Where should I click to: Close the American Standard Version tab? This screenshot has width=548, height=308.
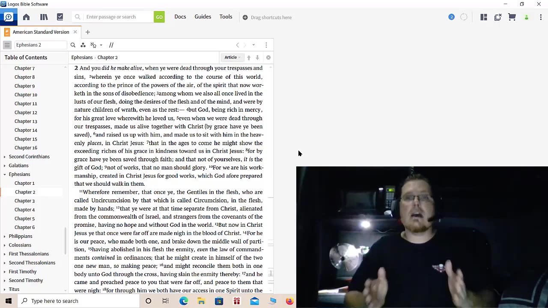75,32
